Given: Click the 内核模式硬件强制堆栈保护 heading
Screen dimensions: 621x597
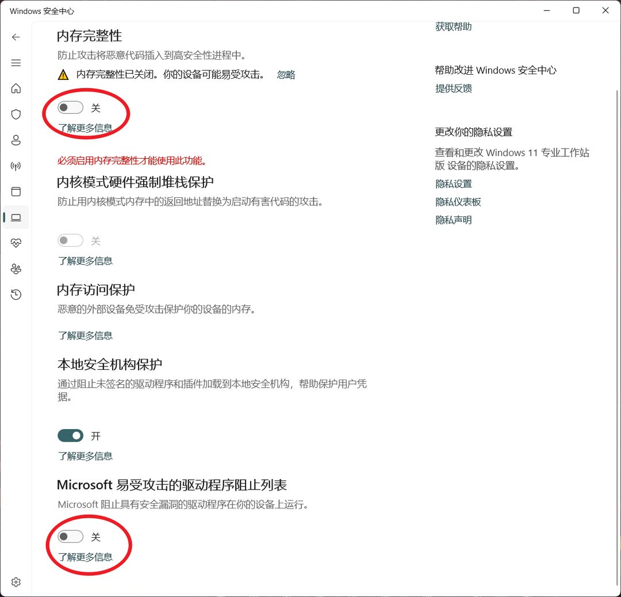Looking at the screenshot, I should [135, 182].
